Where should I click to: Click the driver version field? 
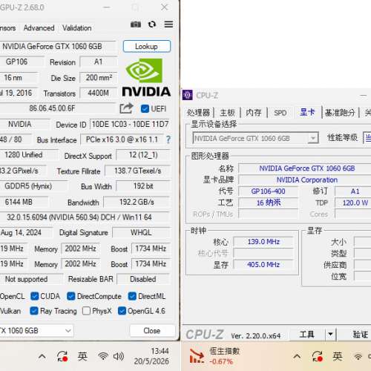click(x=85, y=217)
